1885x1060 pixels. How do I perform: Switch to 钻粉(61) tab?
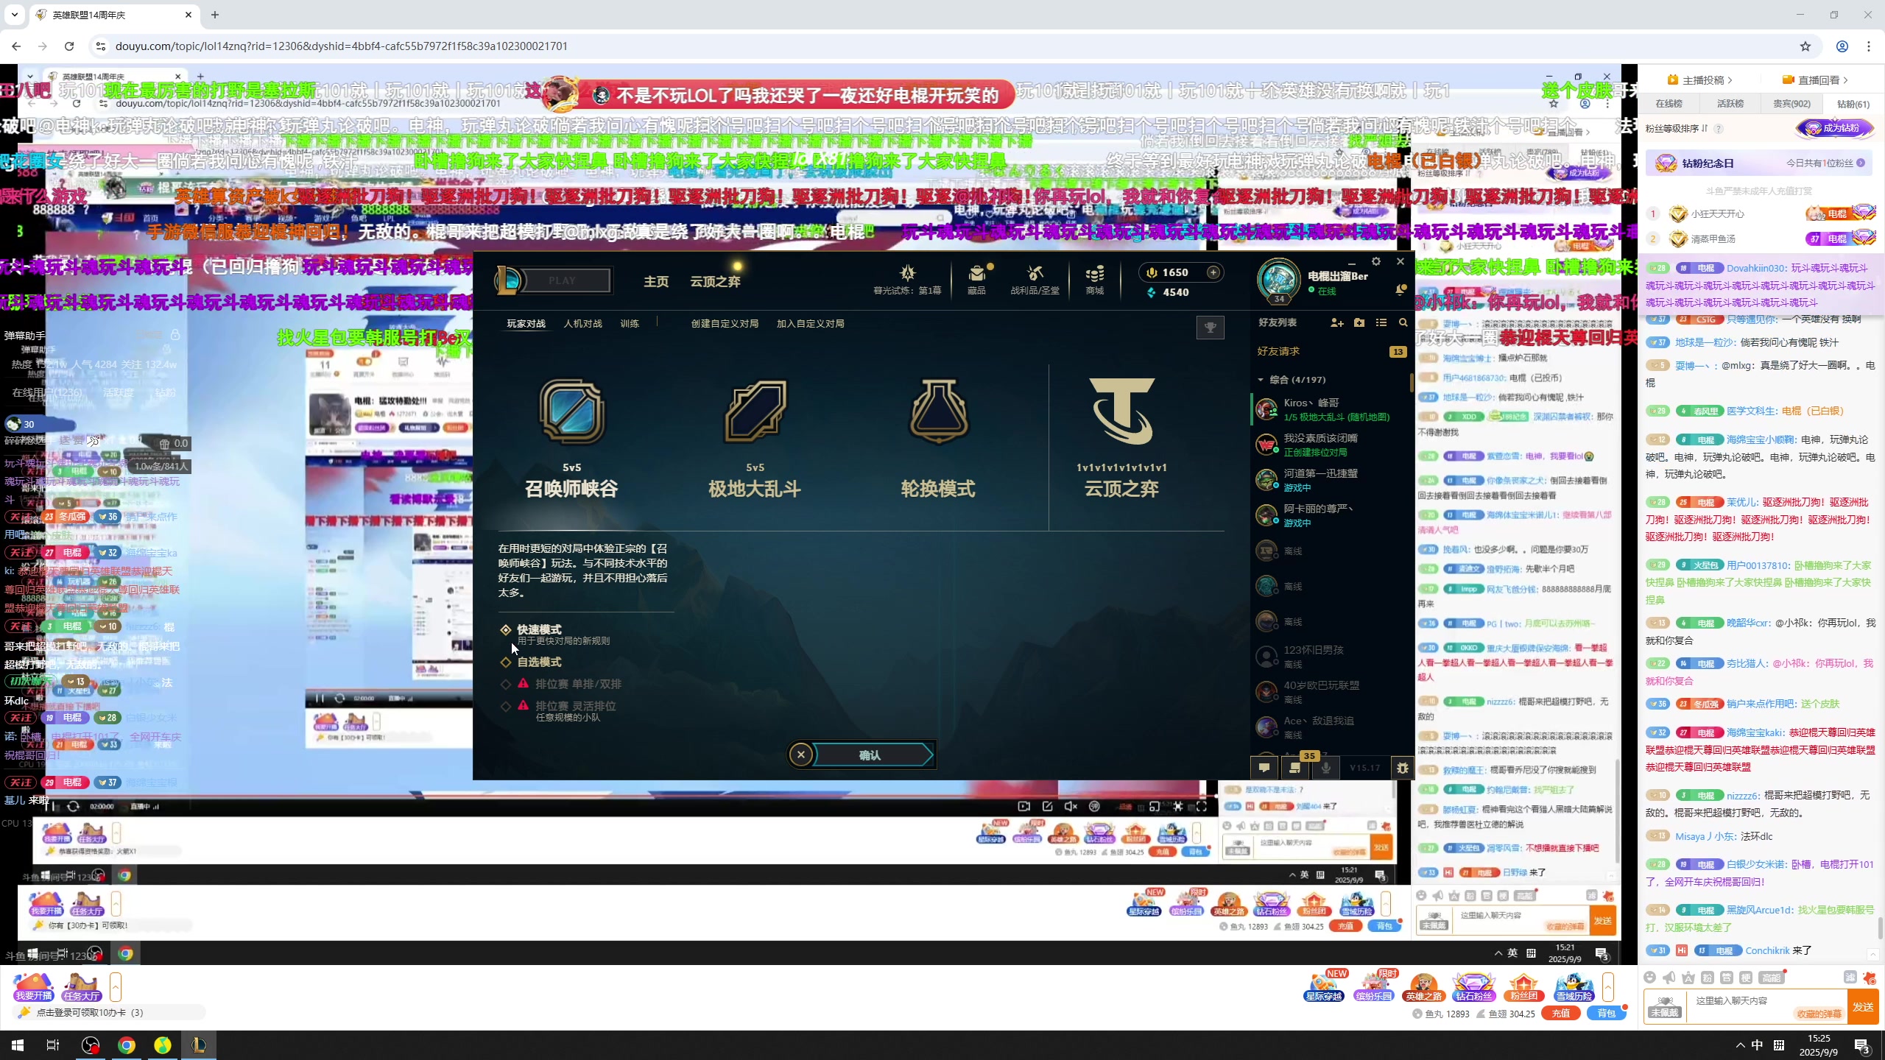(x=1853, y=104)
